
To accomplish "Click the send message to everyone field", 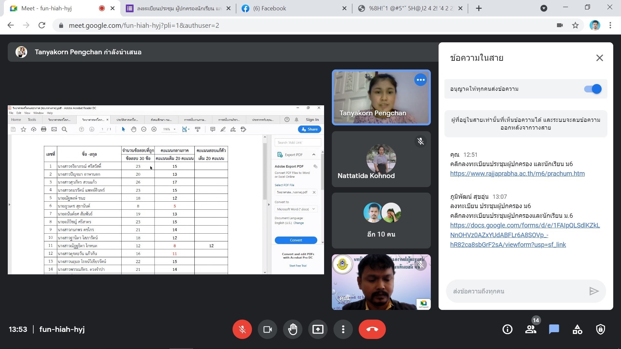I will click(517, 291).
